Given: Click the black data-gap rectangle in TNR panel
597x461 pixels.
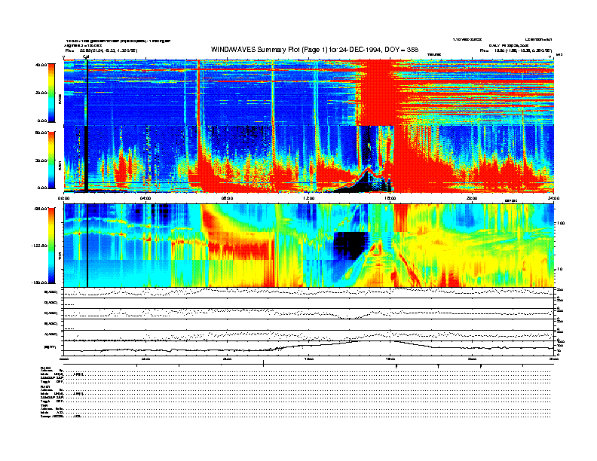Looking at the screenshot, I should [x=351, y=246].
